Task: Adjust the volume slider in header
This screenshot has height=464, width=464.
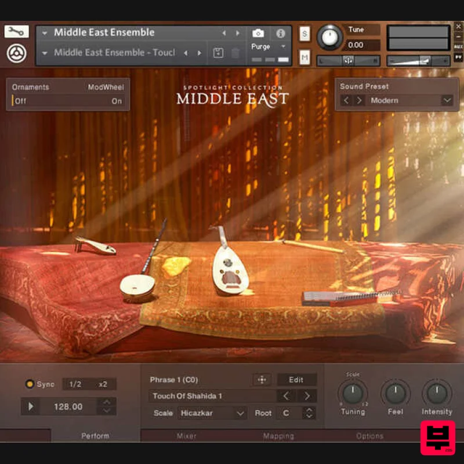Action: point(419,61)
